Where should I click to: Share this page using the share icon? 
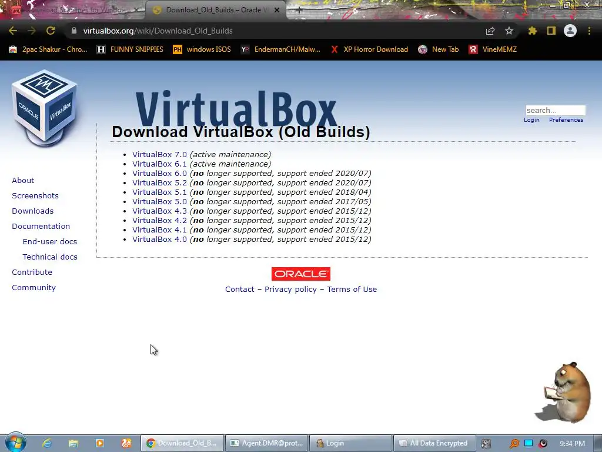pyautogui.click(x=490, y=31)
